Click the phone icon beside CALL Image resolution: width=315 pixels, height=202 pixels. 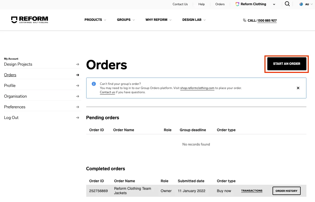point(244,20)
